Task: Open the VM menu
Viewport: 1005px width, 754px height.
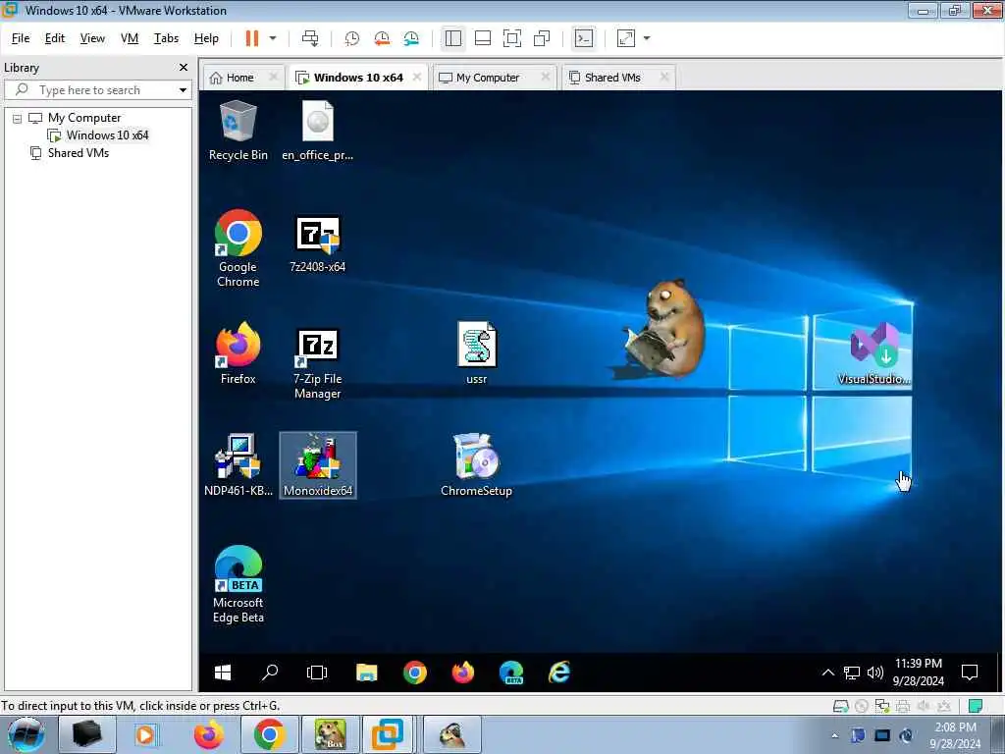Action: pos(130,38)
